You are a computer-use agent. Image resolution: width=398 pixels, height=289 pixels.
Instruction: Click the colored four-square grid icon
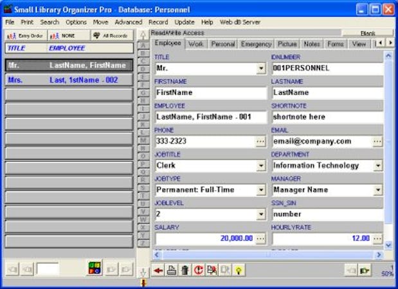point(95,268)
